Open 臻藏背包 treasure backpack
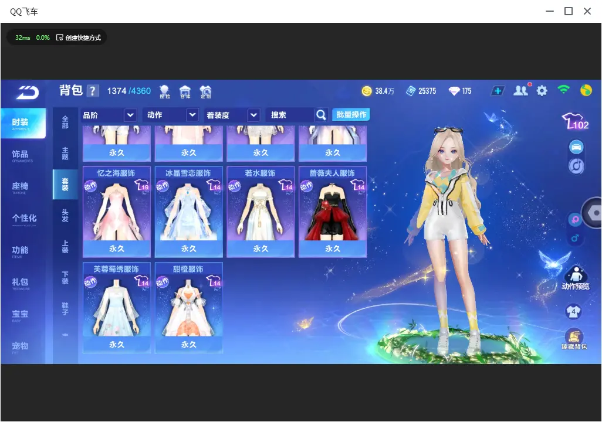The image size is (602, 422). point(574,340)
